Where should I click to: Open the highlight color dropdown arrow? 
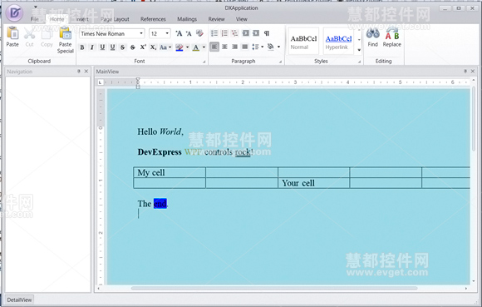tap(188, 47)
